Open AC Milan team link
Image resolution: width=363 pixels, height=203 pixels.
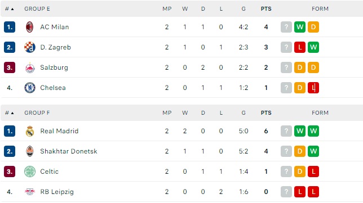click(x=55, y=27)
